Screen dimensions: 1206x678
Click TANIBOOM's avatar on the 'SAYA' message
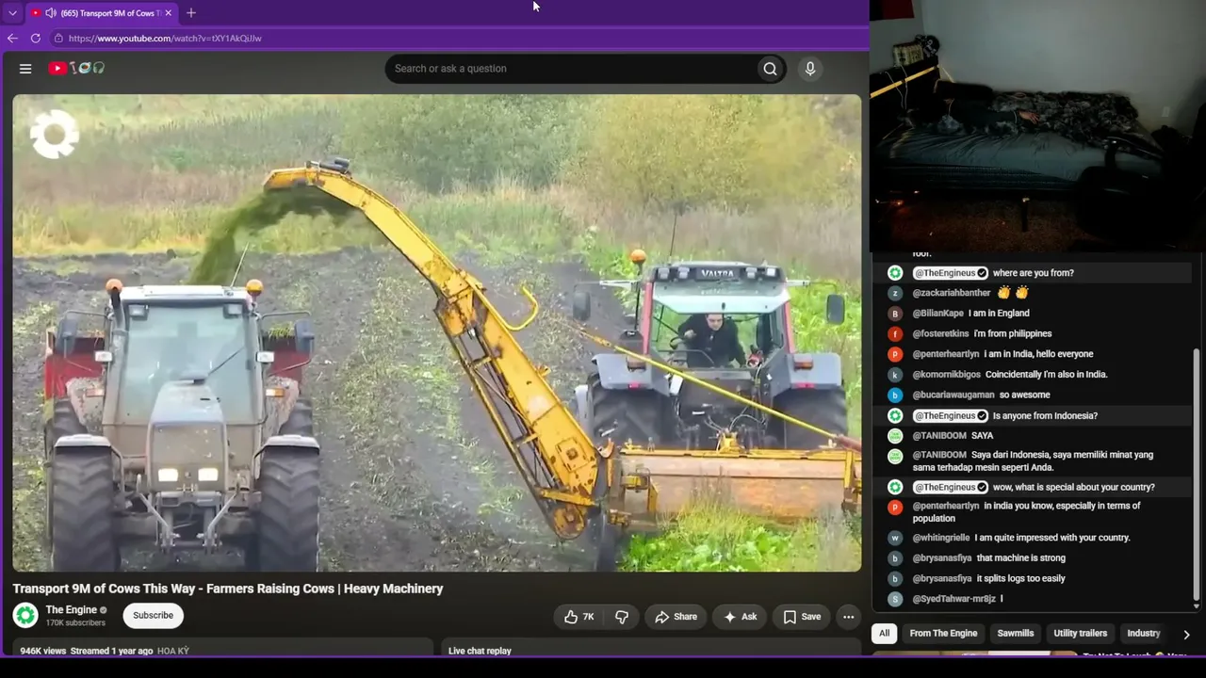pos(895,436)
